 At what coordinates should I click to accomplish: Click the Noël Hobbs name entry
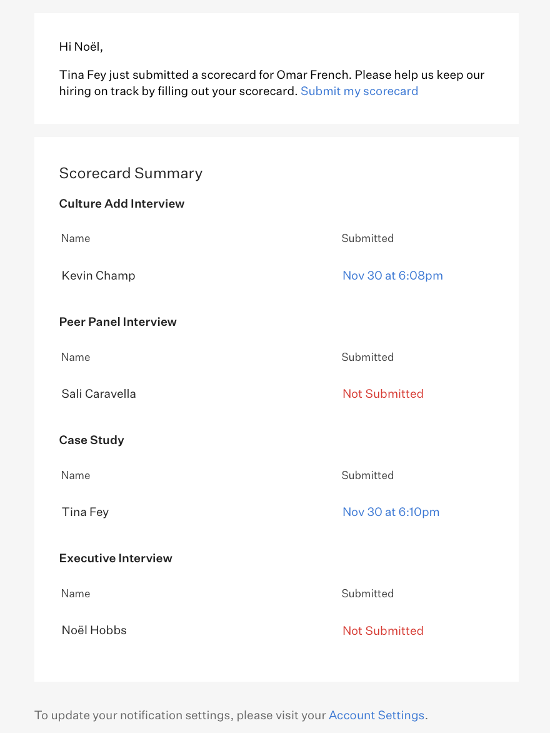(x=94, y=630)
